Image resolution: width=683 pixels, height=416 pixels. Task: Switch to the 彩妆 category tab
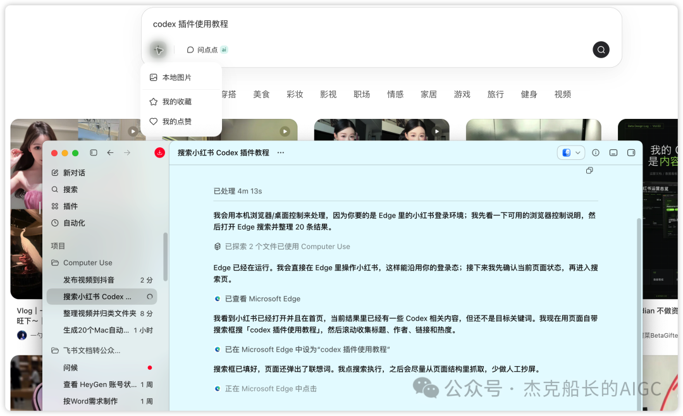coord(295,94)
